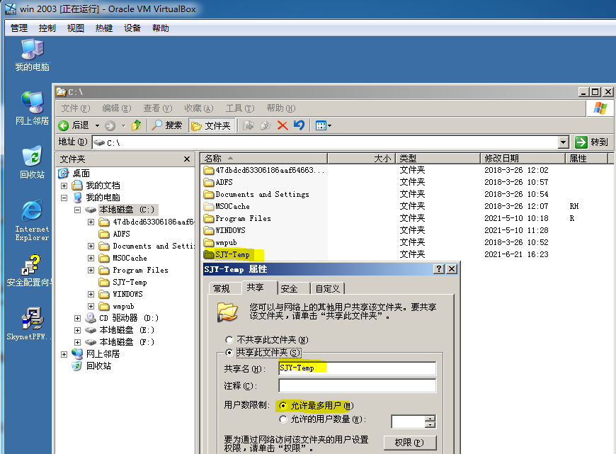This screenshot has height=454, width=616.
Task: Collapse the 本地磁盘 (C:) tree node
Action: [x=77, y=210]
